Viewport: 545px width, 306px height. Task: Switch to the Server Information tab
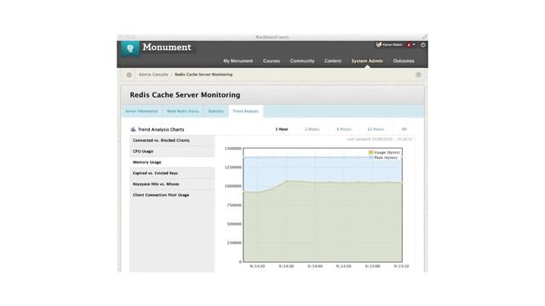pyautogui.click(x=142, y=111)
